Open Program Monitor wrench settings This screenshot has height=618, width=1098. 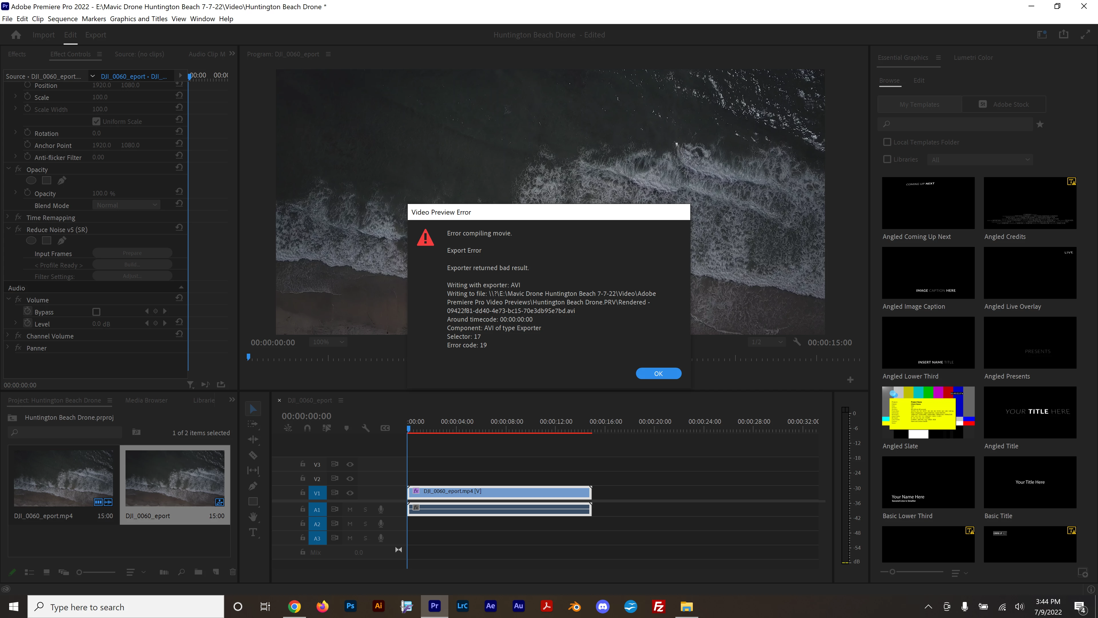[x=796, y=342]
